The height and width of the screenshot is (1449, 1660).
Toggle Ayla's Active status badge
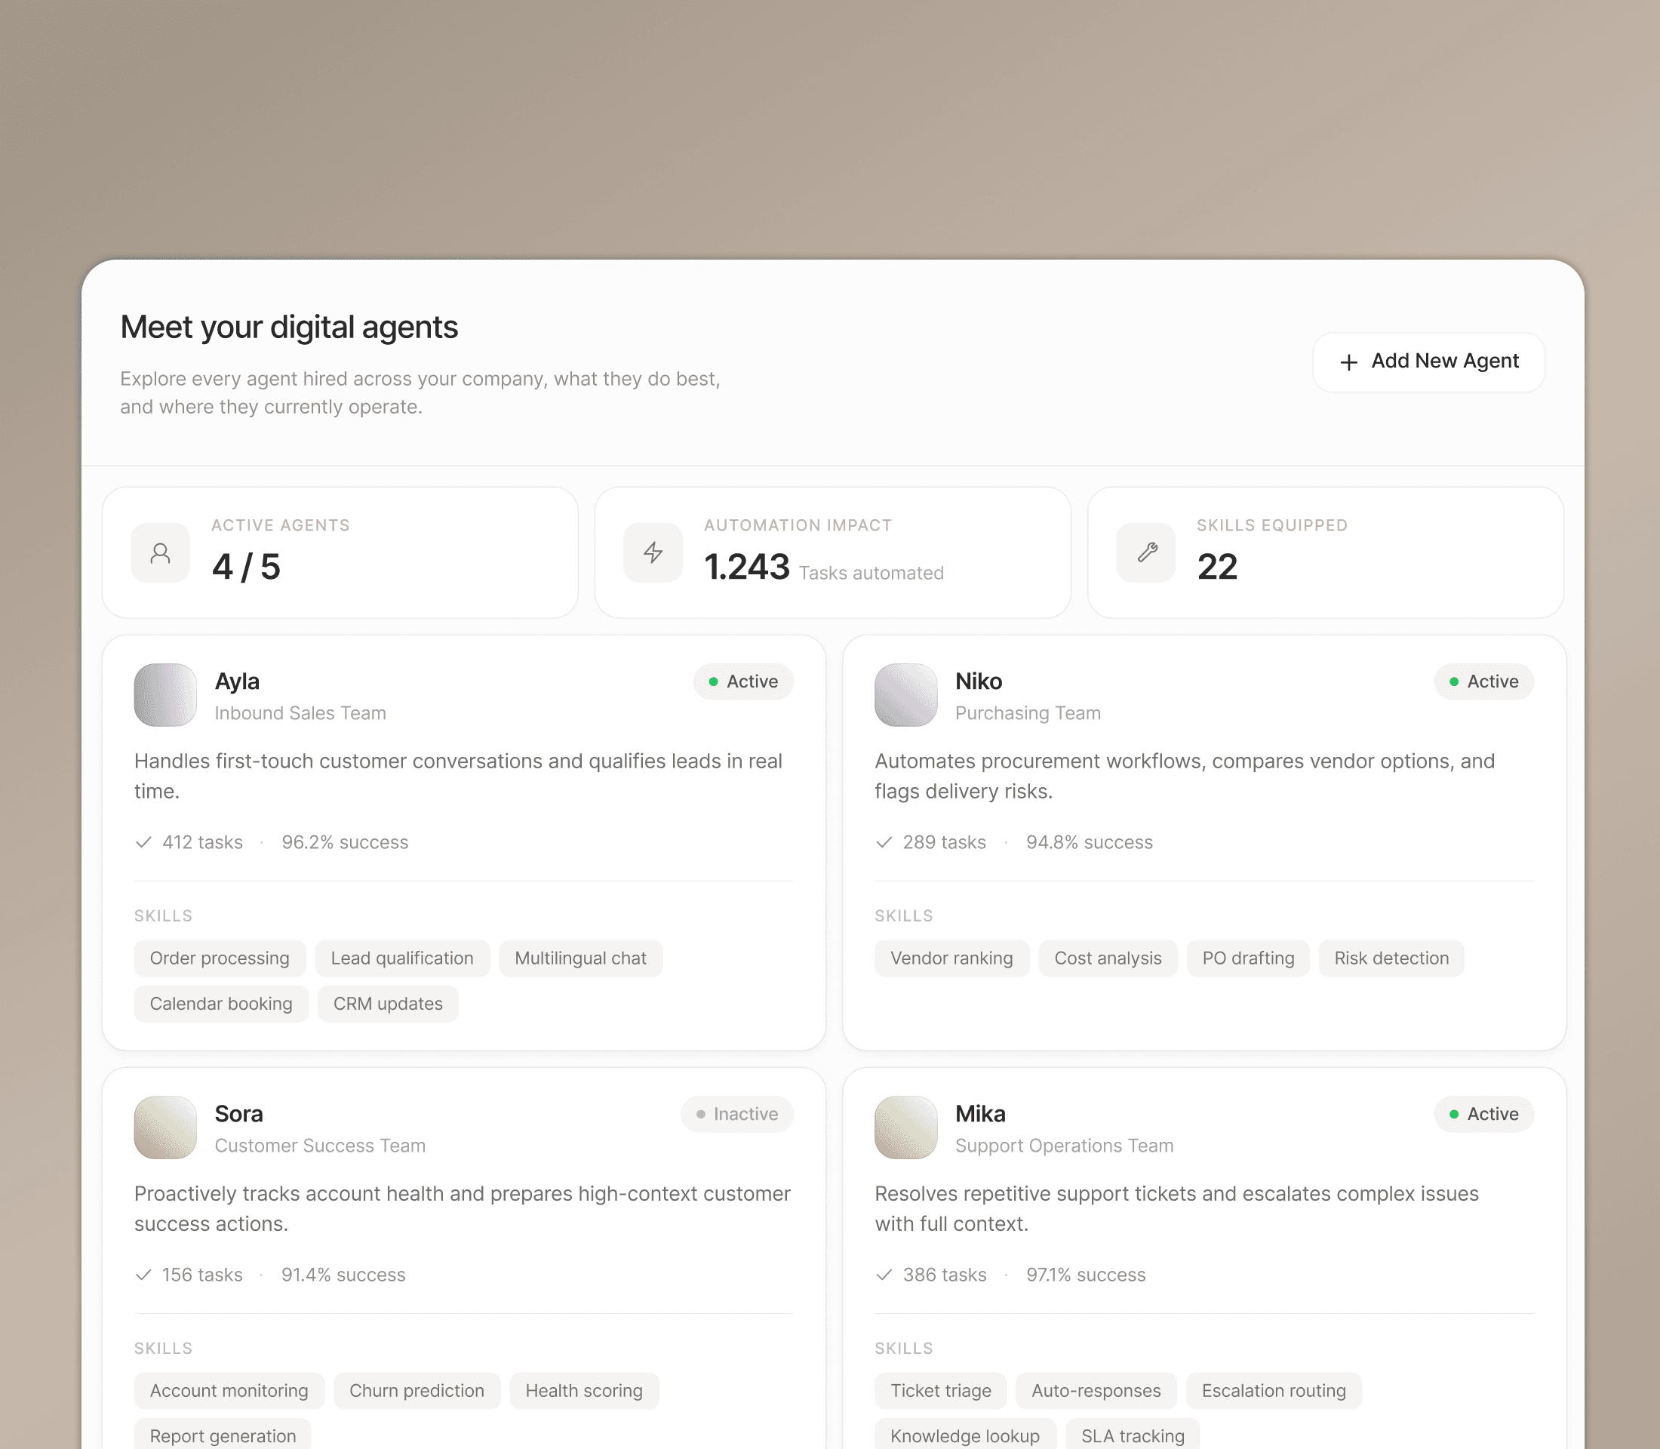pos(743,681)
